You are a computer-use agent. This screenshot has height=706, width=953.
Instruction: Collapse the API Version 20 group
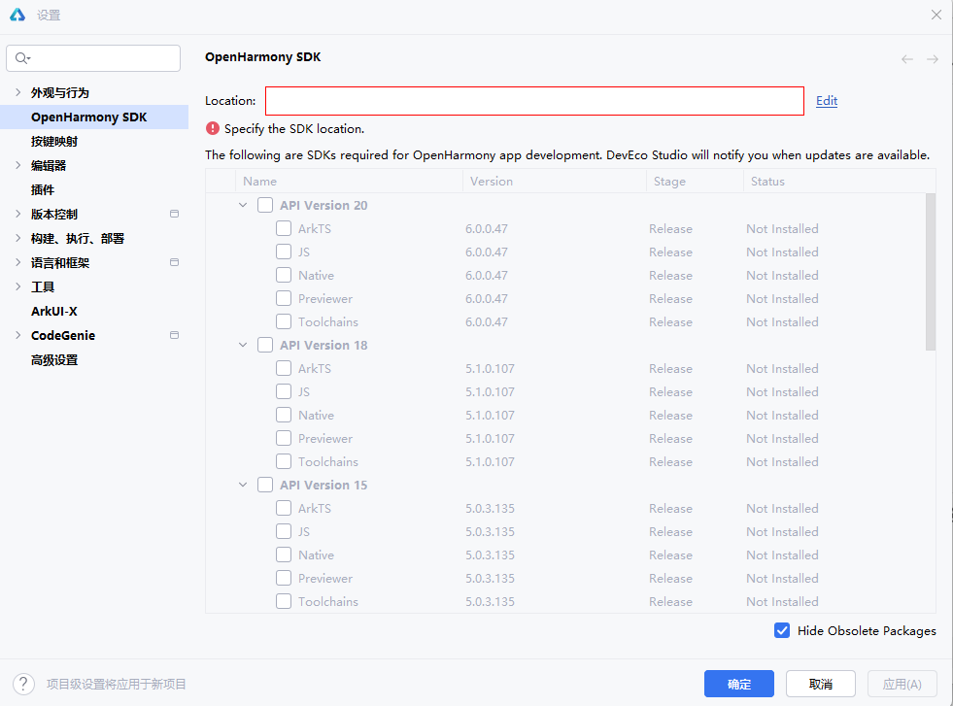(x=243, y=205)
